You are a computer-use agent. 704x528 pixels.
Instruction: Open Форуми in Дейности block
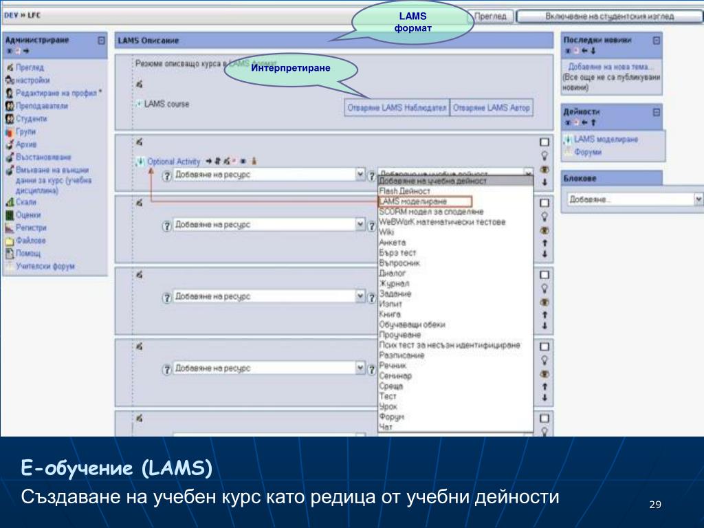588,152
